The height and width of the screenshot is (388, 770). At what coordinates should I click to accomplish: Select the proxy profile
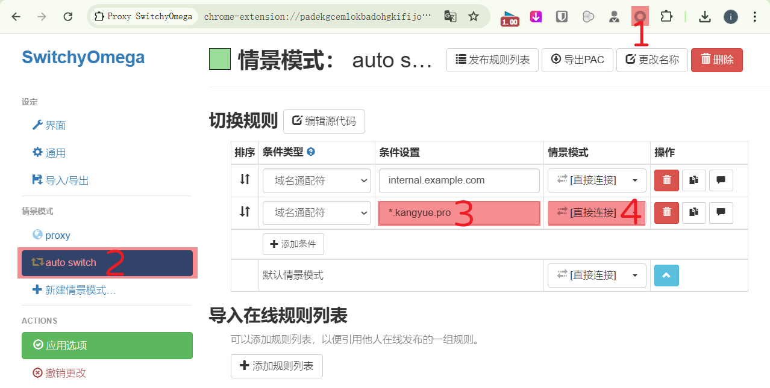pyautogui.click(x=51, y=235)
